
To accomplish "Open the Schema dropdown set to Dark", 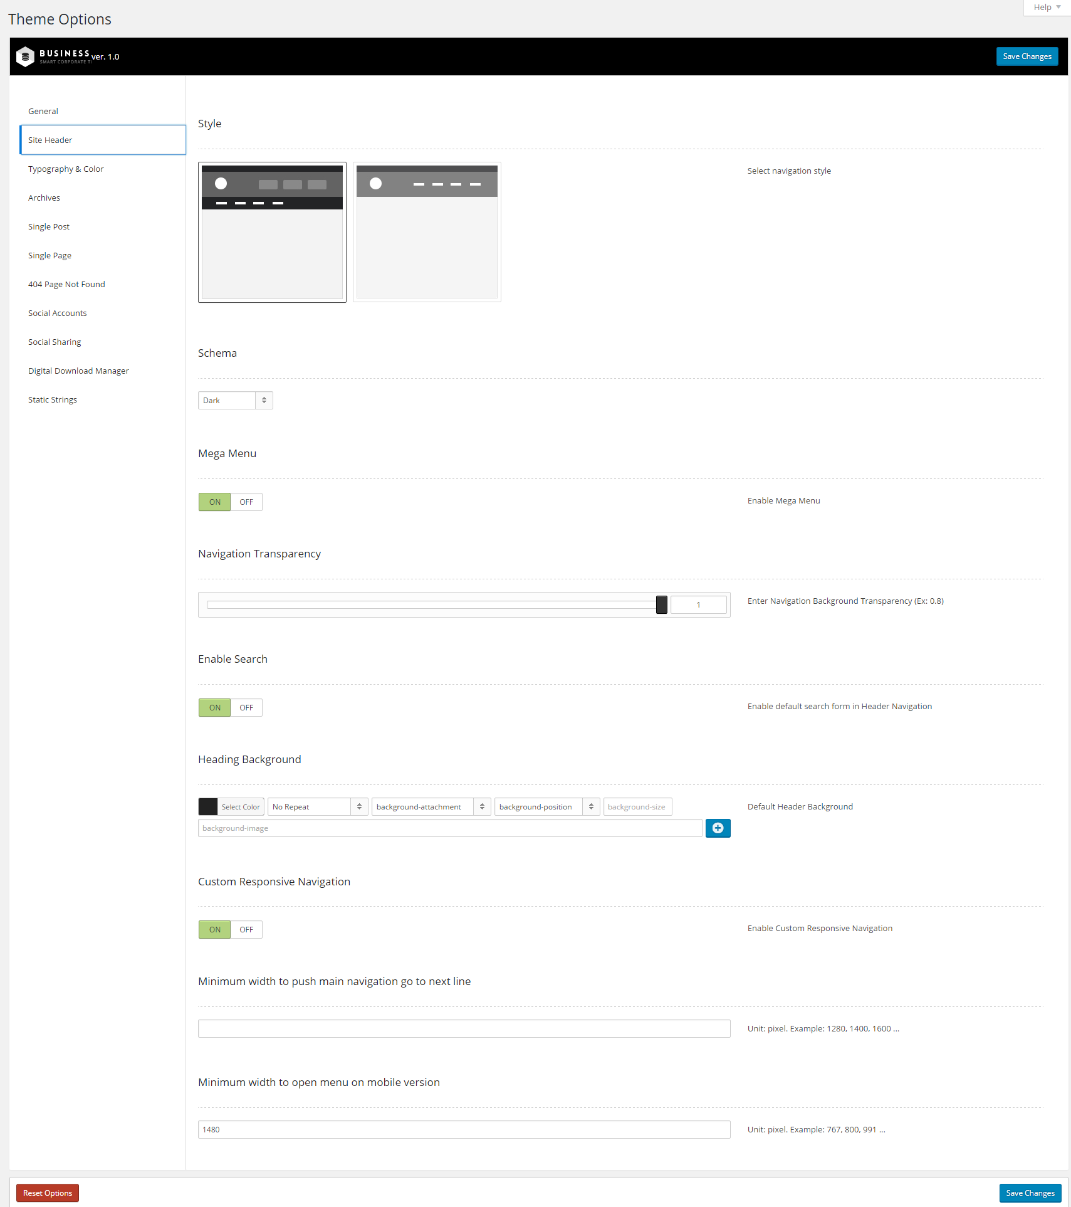I will [x=235, y=401].
